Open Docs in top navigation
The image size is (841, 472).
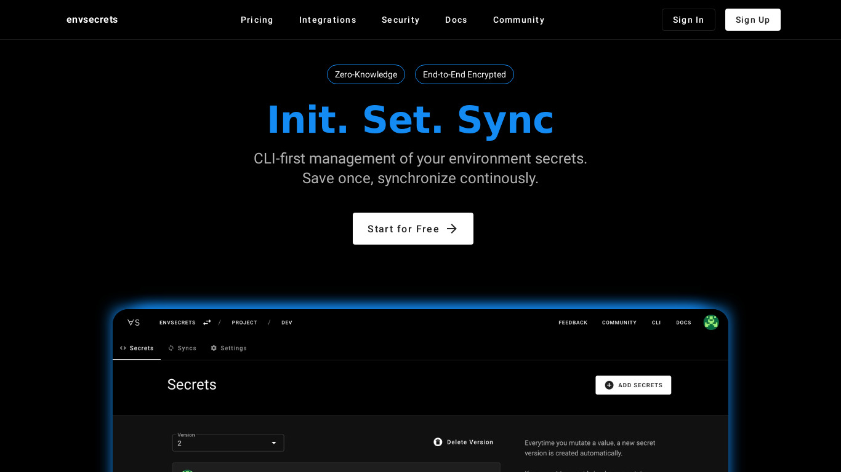pyautogui.click(x=456, y=20)
